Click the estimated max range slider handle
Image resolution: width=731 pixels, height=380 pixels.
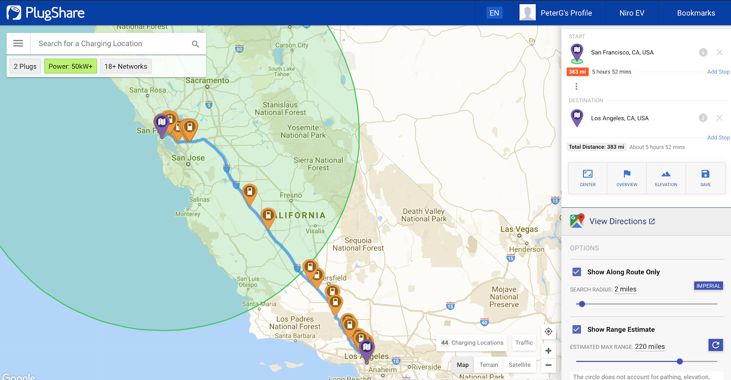click(680, 361)
